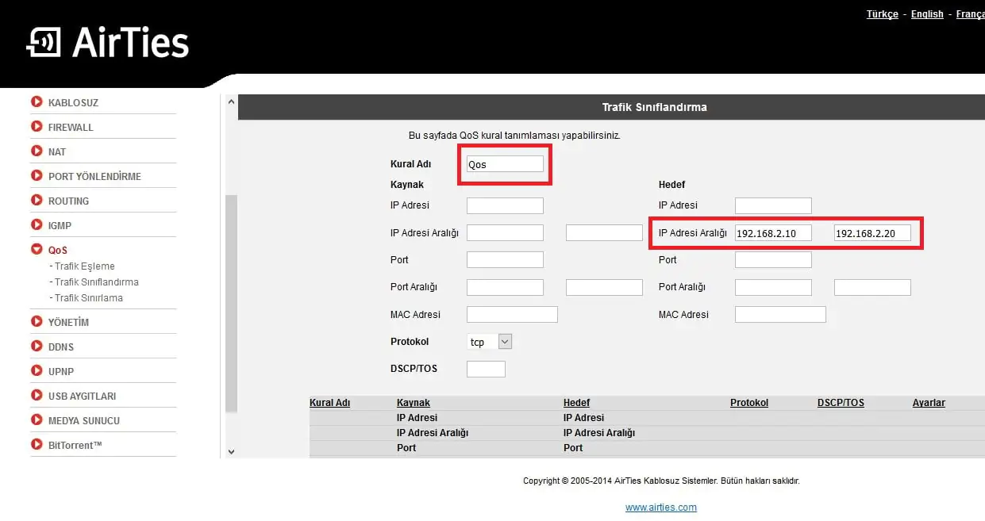The height and width of the screenshot is (521, 985).
Task: Click the Kaynak Port input field
Action: click(x=505, y=259)
